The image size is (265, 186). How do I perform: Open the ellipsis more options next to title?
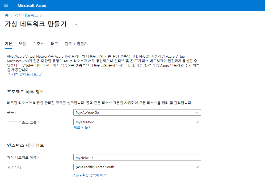click(x=75, y=24)
